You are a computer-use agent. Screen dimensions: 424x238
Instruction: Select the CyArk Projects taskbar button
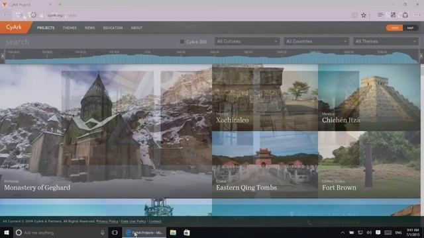pyautogui.click(x=144, y=232)
